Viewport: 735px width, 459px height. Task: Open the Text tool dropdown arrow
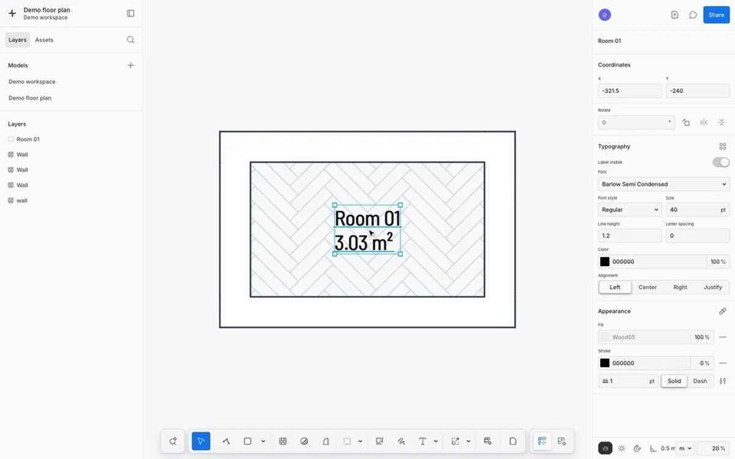click(435, 441)
